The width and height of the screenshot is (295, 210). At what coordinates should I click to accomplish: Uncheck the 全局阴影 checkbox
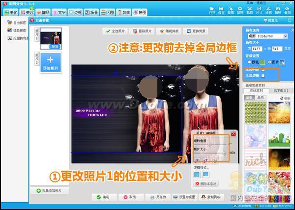point(263,70)
